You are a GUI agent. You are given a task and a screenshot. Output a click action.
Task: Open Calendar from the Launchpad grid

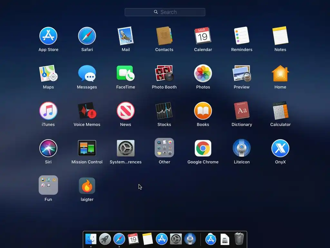pos(203,36)
